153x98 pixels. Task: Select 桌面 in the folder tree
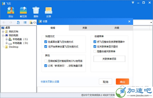click(x=7, y=28)
